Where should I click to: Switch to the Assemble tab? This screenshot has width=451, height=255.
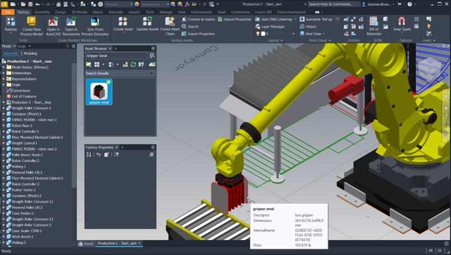pos(42,12)
